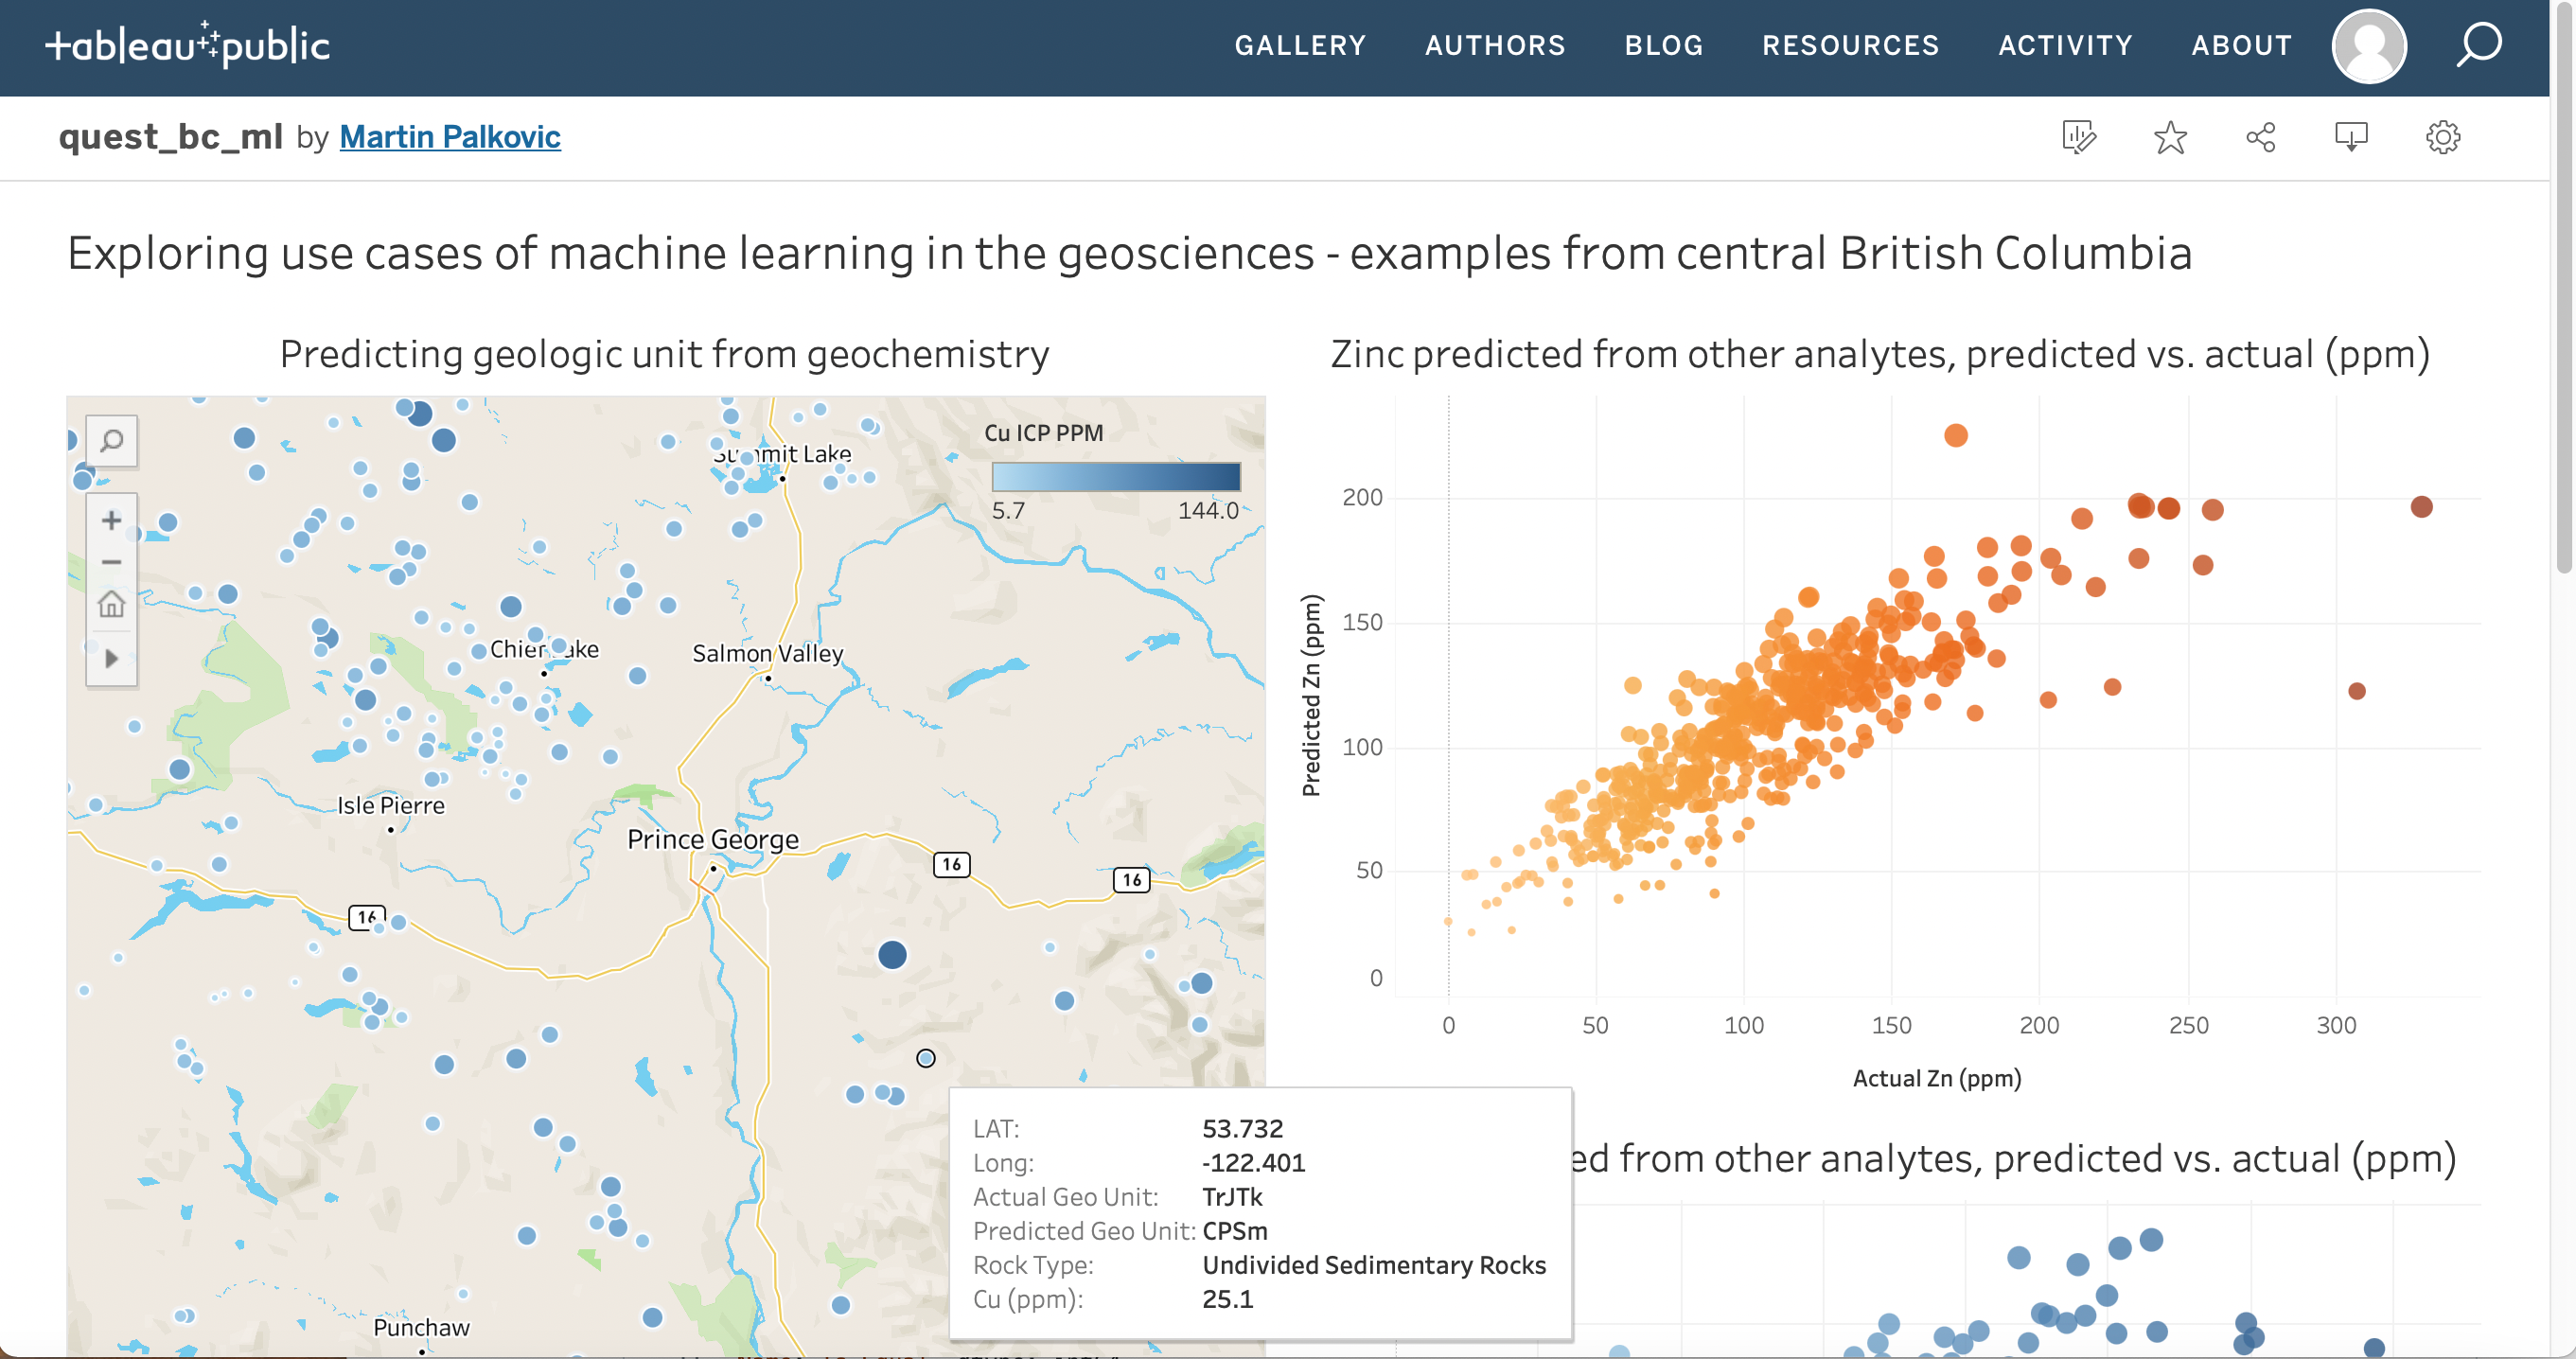Image resolution: width=2576 pixels, height=1359 pixels.
Task: Click the Cu ICP PPM color legend bar
Action: [x=1115, y=476]
